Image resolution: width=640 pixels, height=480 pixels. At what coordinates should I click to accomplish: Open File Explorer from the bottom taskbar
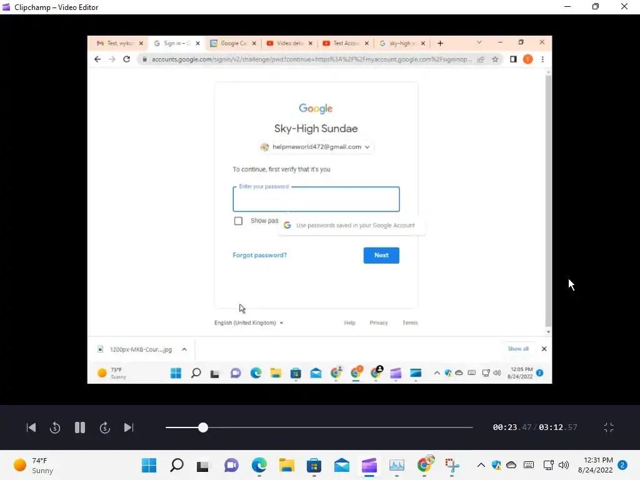pos(286,465)
